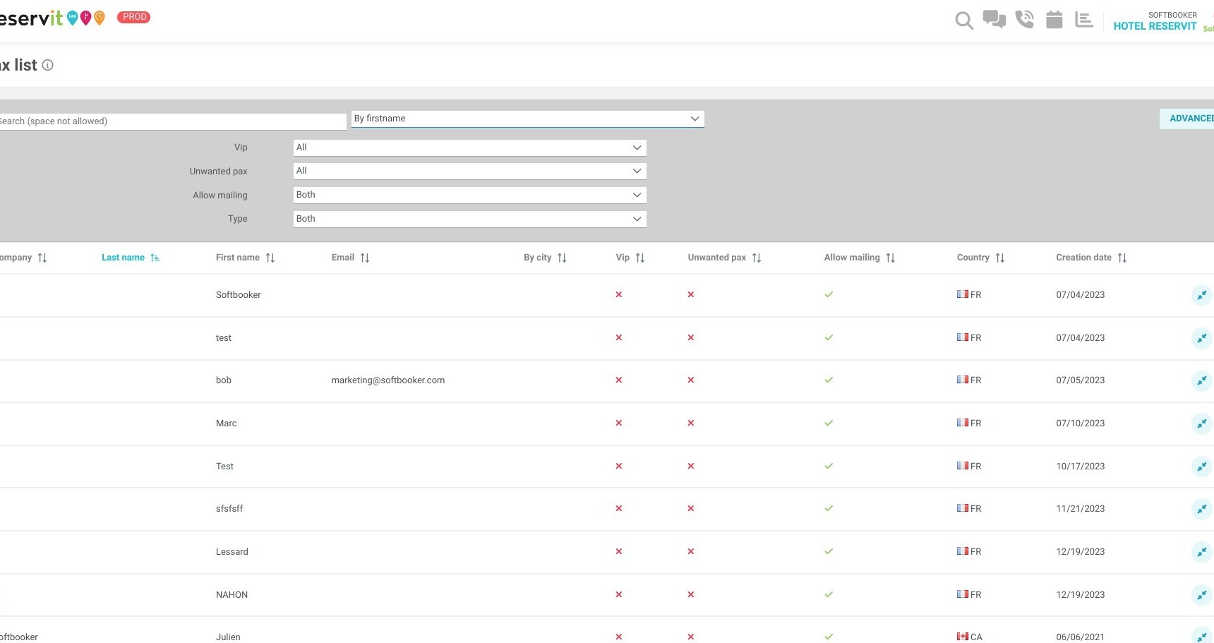Screen dimensions: 1214x643
Task: Open the chat messages icon
Action: (994, 19)
